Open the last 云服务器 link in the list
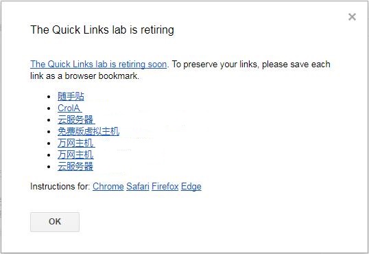Image resolution: width=369 pixels, height=254 pixels. click(75, 166)
